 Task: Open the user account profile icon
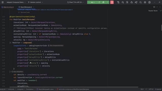coord(149,2)
